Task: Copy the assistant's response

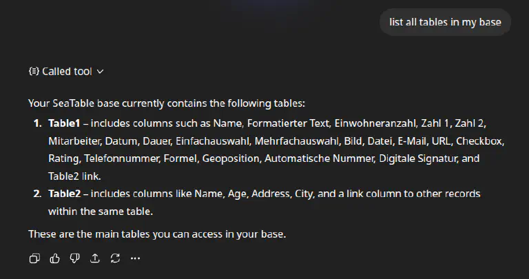Action: point(34,258)
